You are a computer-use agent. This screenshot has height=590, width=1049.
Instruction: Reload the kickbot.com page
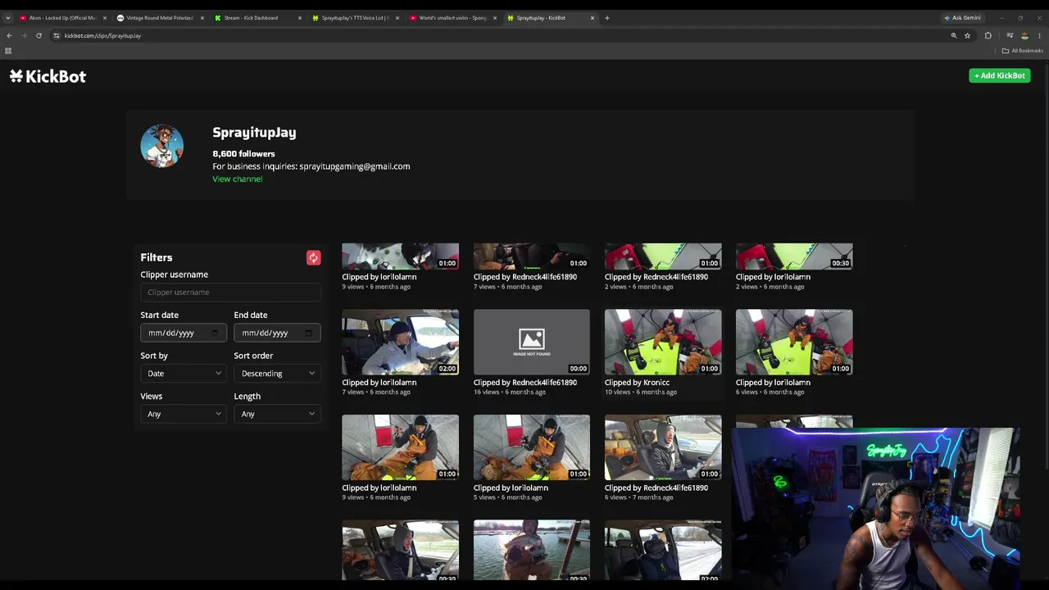click(x=39, y=35)
